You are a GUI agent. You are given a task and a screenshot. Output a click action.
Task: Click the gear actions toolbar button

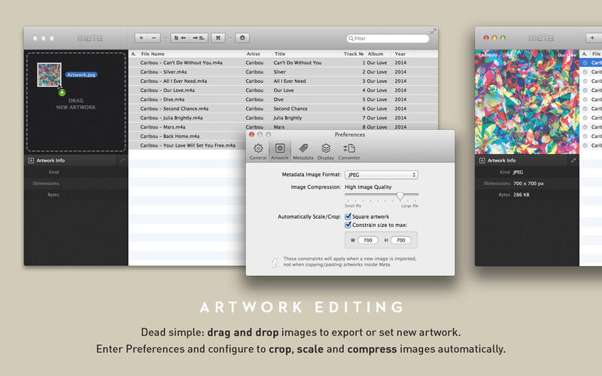tap(242, 38)
